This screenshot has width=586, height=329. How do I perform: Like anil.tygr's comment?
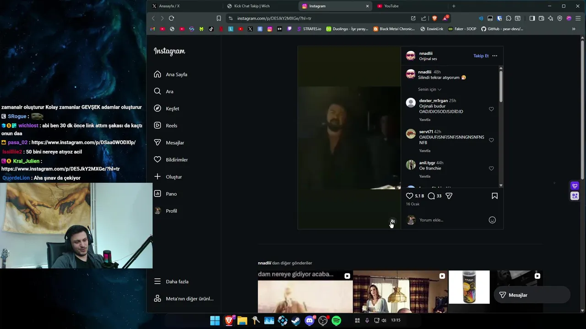click(x=491, y=169)
